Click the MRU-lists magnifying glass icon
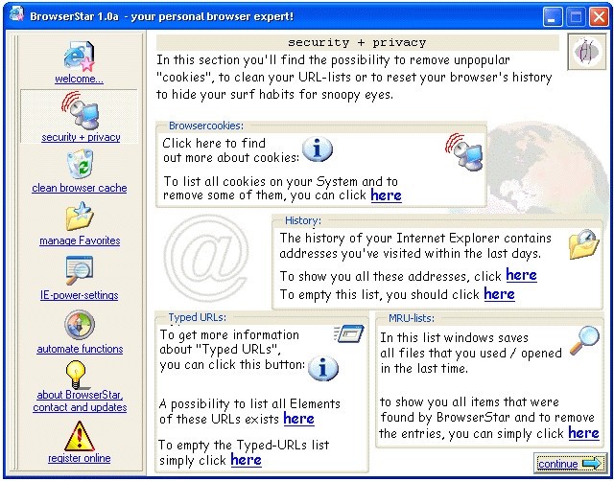 click(584, 340)
